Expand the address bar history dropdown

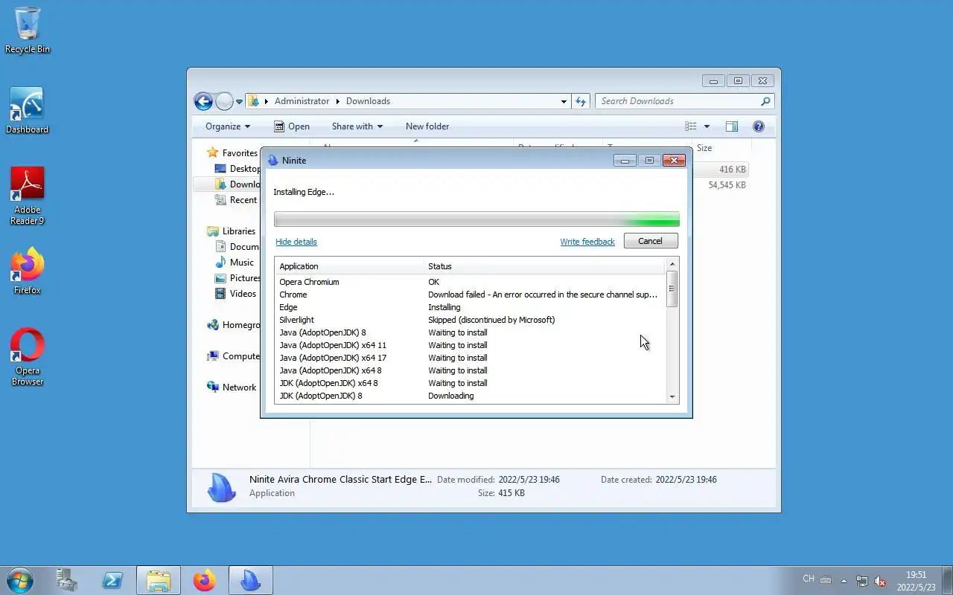564,101
